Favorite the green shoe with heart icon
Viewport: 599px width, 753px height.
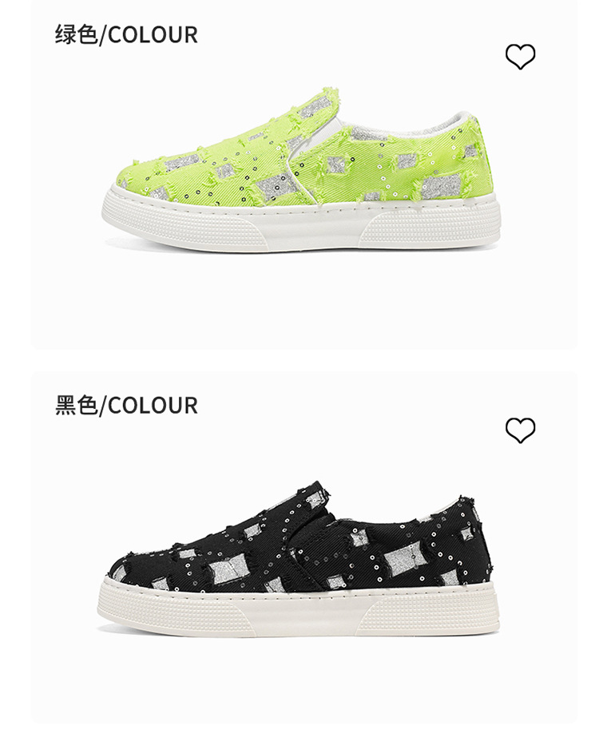520,57
